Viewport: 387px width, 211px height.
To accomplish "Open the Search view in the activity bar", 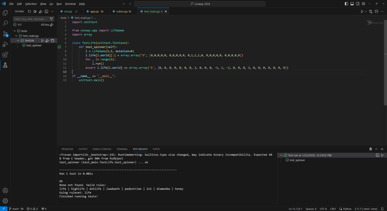I will pyautogui.click(x=5, y=23).
